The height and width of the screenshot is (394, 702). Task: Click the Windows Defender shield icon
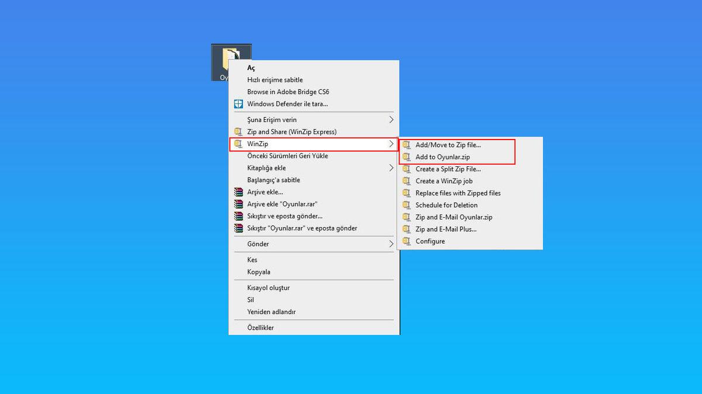(238, 103)
